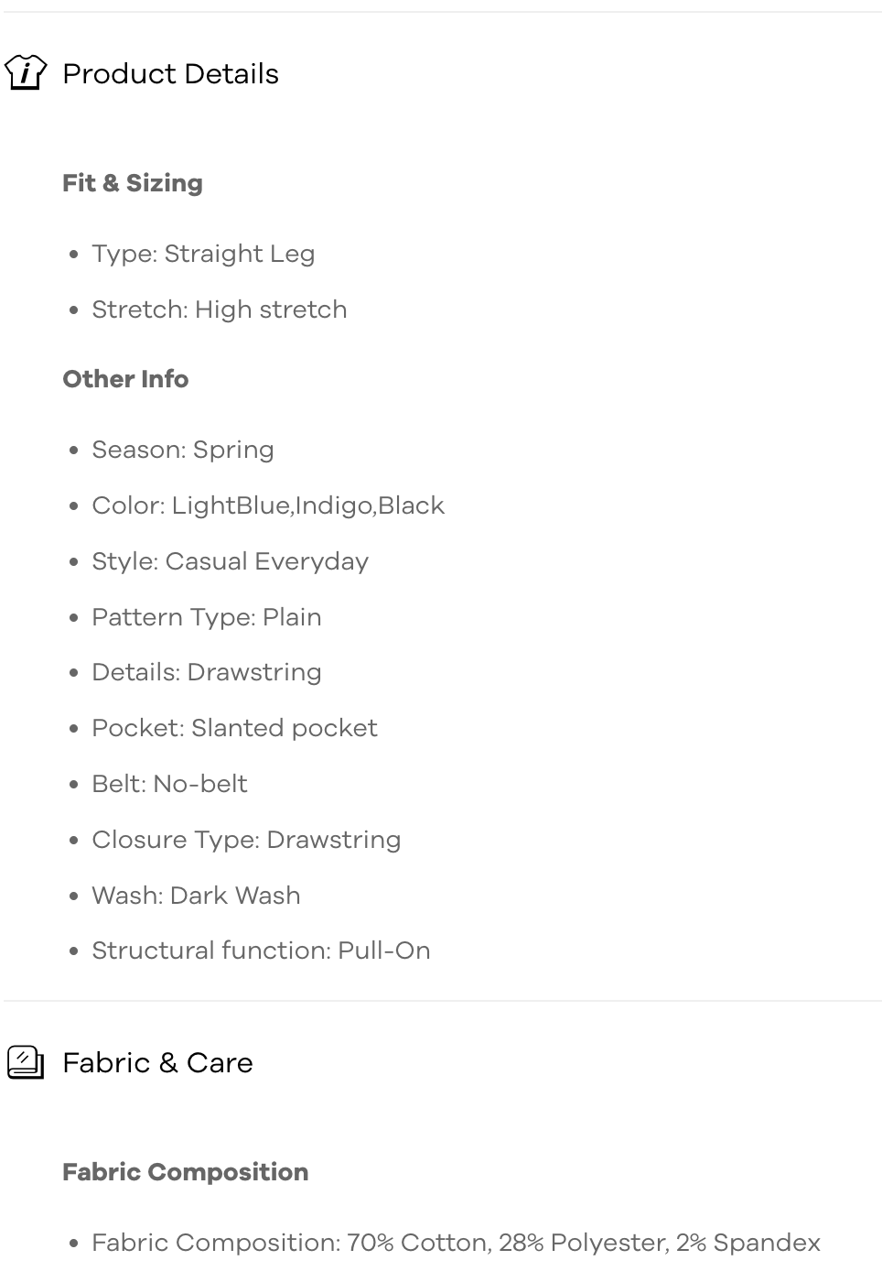Click the 70% Cotton fabric composition line

pos(456,1243)
